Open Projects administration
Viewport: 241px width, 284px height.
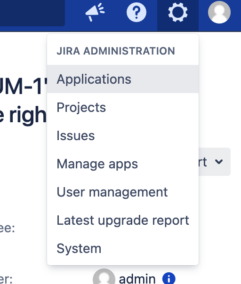(x=123, y=107)
